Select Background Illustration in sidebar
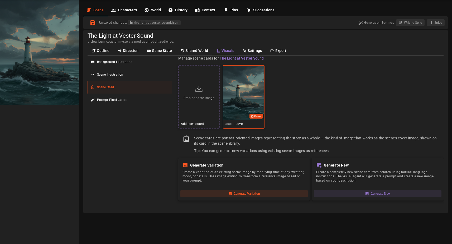This screenshot has width=452, height=244. [130, 62]
